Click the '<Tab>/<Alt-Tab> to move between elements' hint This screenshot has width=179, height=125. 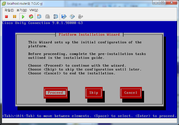tap(47, 116)
